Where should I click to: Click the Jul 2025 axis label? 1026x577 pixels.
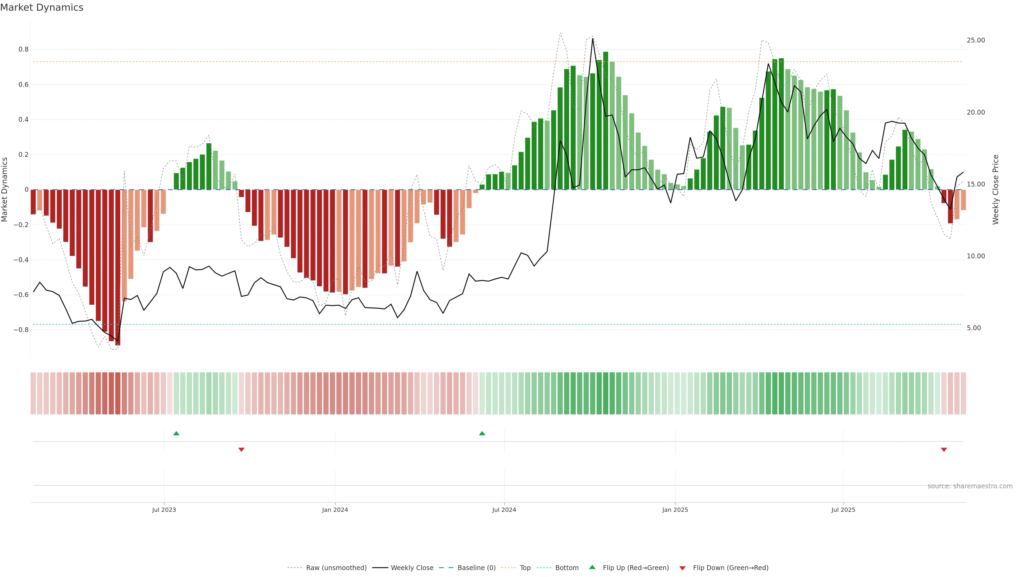coord(843,510)
